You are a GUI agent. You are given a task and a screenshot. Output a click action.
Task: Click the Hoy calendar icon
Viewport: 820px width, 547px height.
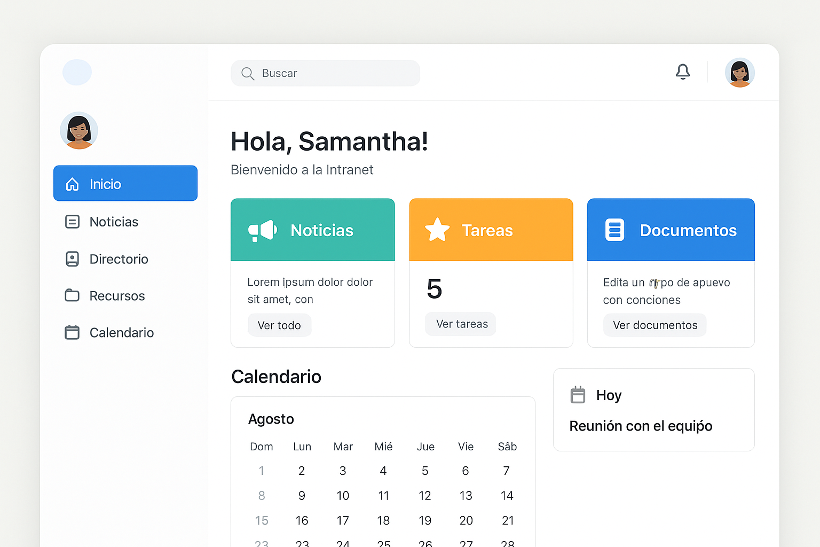point(578,395)
